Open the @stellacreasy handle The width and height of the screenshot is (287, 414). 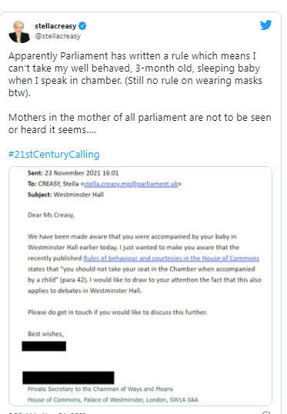point(58,36)
